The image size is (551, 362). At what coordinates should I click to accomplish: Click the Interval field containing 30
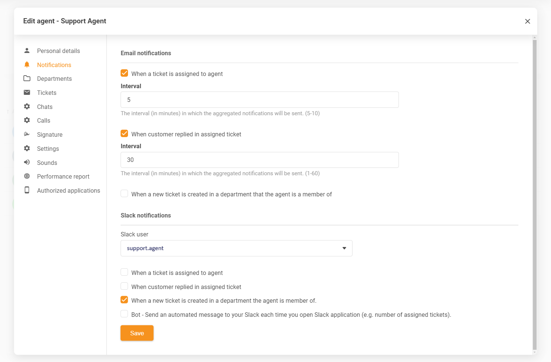[x=259, y=160]
